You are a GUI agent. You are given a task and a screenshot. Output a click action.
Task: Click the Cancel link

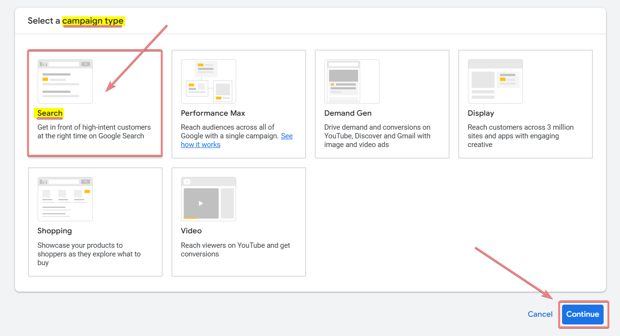pyautogui.click(x=540, y=314)
